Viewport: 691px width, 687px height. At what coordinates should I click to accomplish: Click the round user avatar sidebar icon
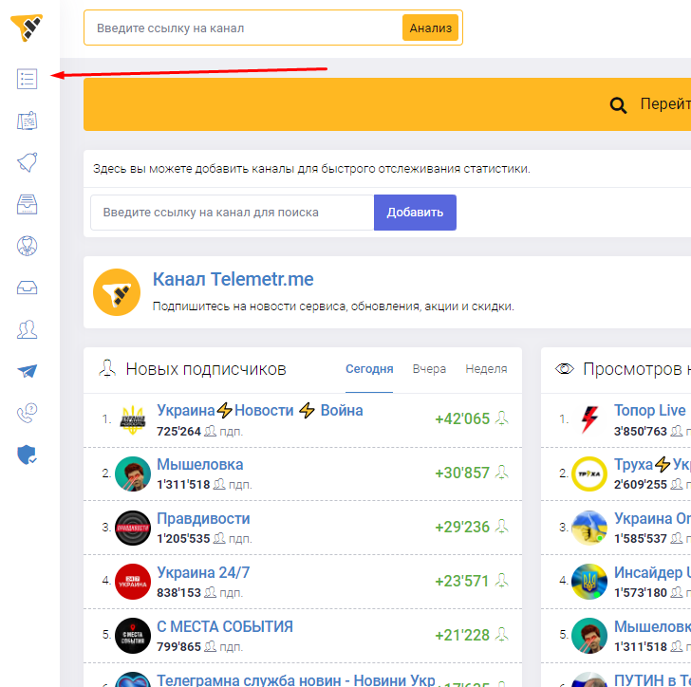[x=28, y=246]
